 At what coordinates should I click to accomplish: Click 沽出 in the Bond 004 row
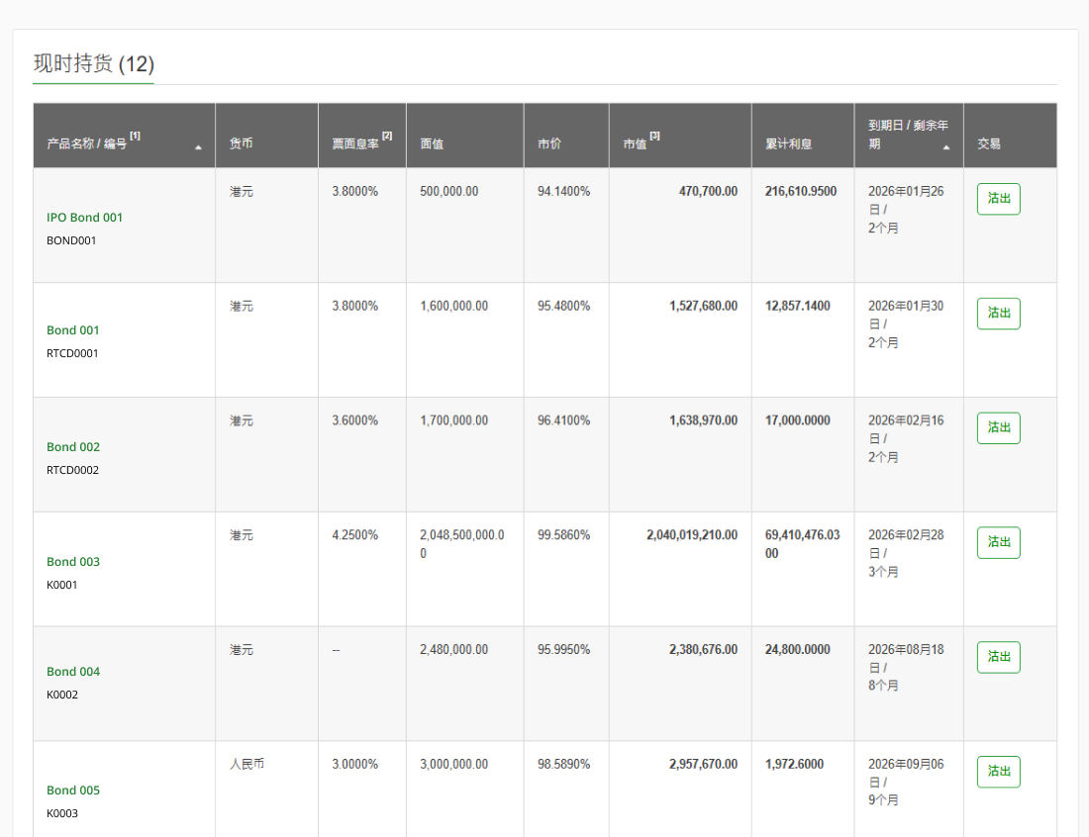(x=998, y=658)
